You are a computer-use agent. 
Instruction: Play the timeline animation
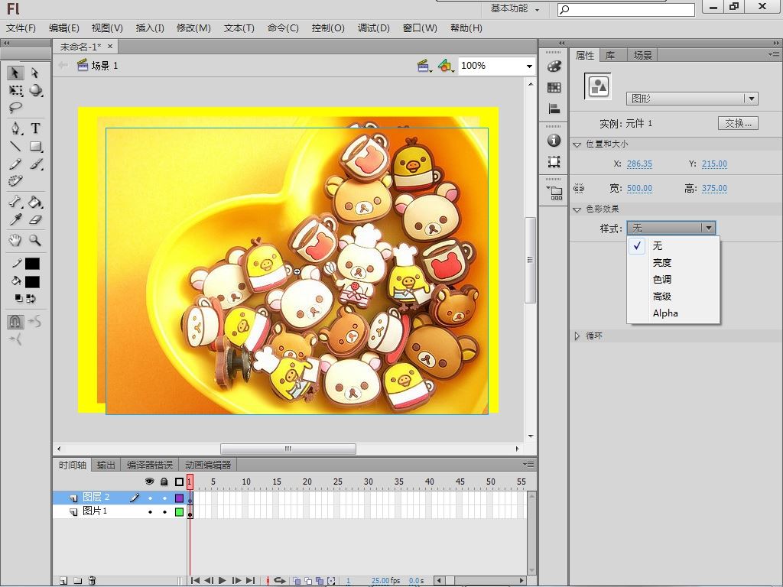pyautogui.click(x=223, y=581)
